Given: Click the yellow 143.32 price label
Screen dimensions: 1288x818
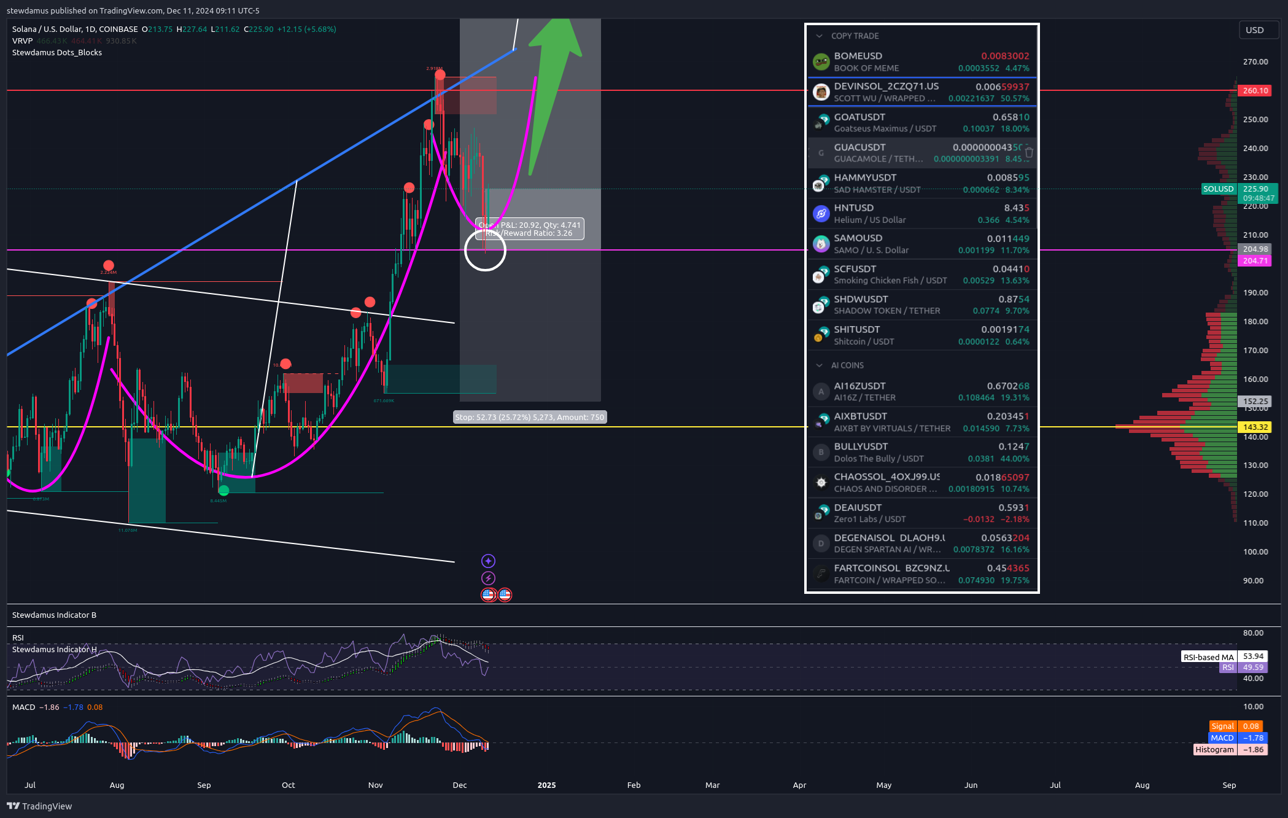Looking at the screenshot, I should pyautogui.click(x=1255, y=427).
